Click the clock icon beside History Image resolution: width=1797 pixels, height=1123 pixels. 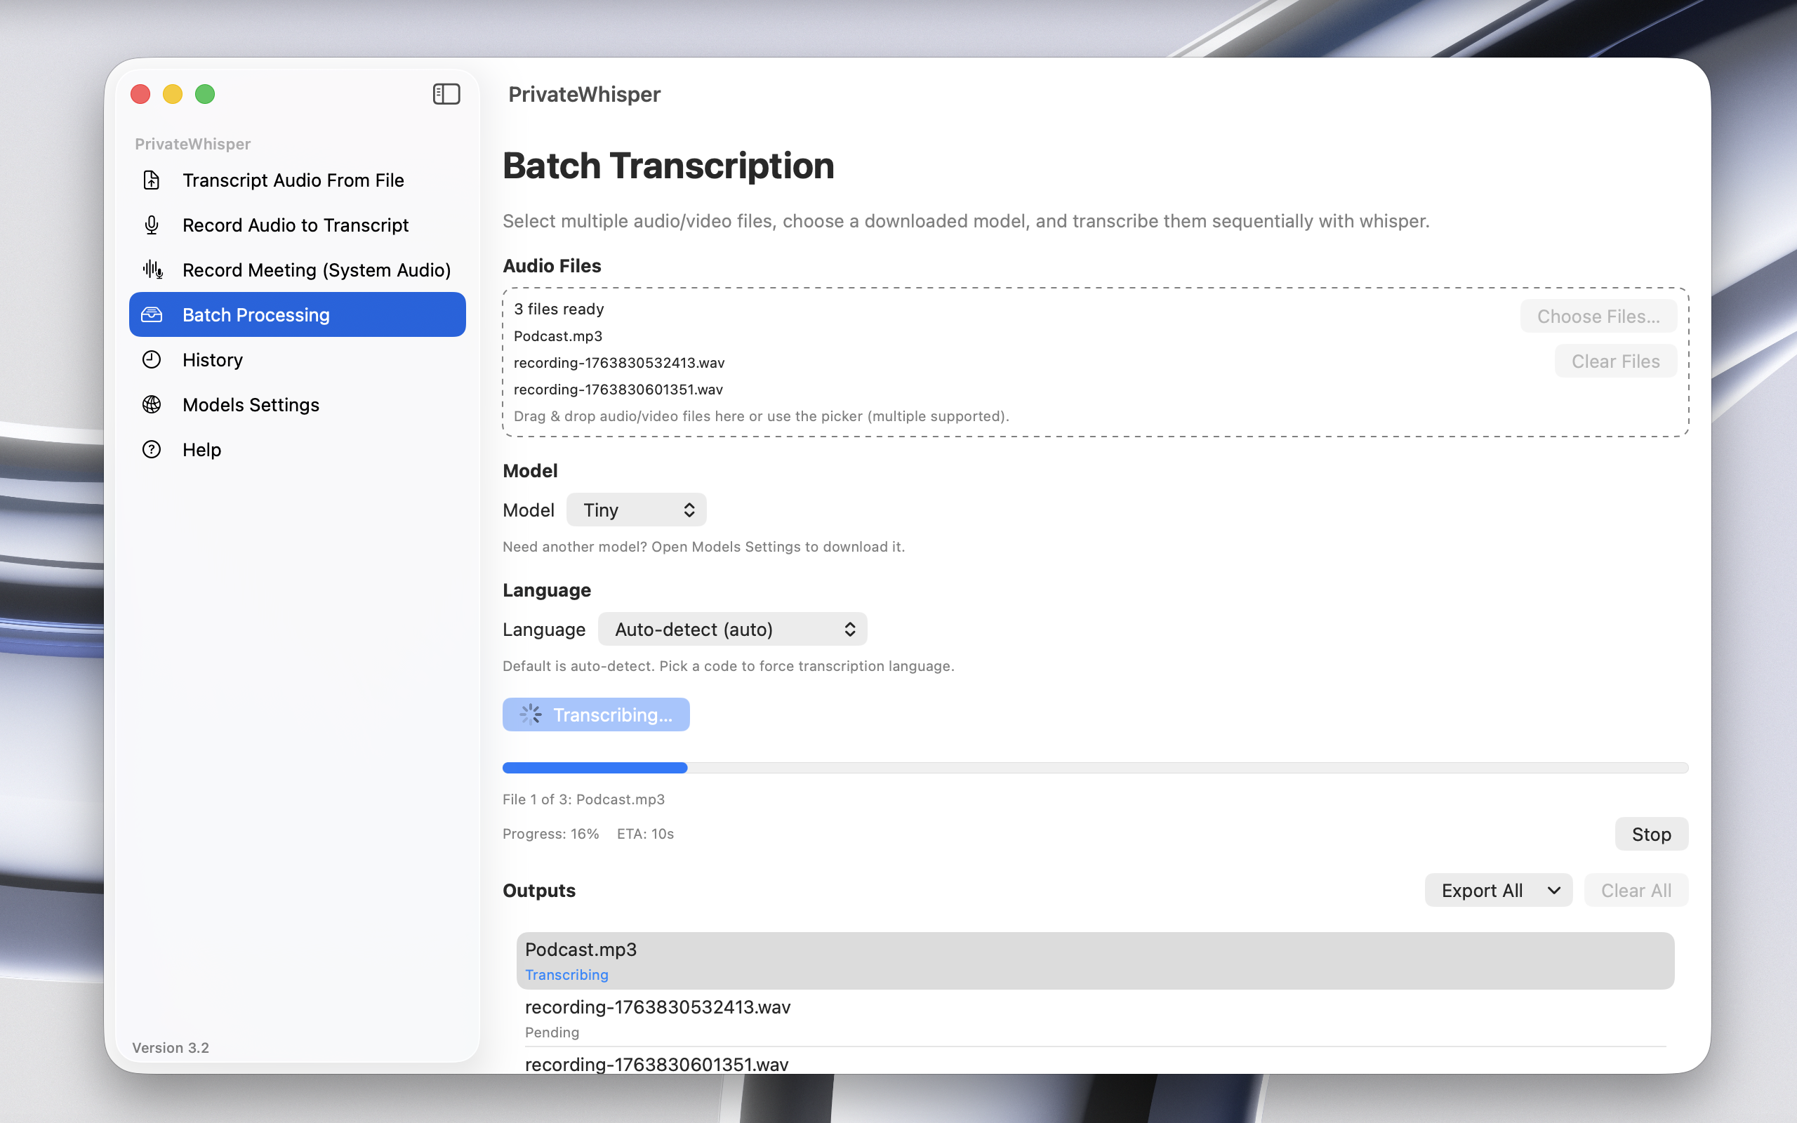coord(152,359)
